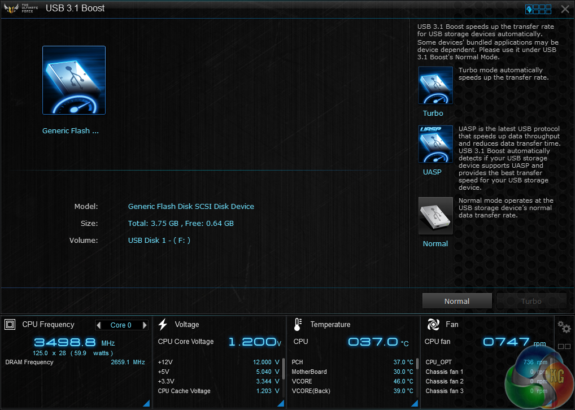
Task: Click the Normal mode drive icon
Action: (x=435, y=216)
